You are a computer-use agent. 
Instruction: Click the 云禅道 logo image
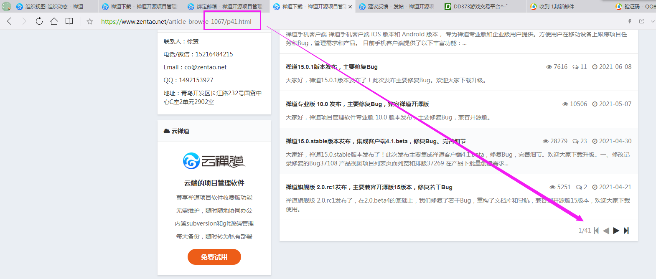click(214, 161)
